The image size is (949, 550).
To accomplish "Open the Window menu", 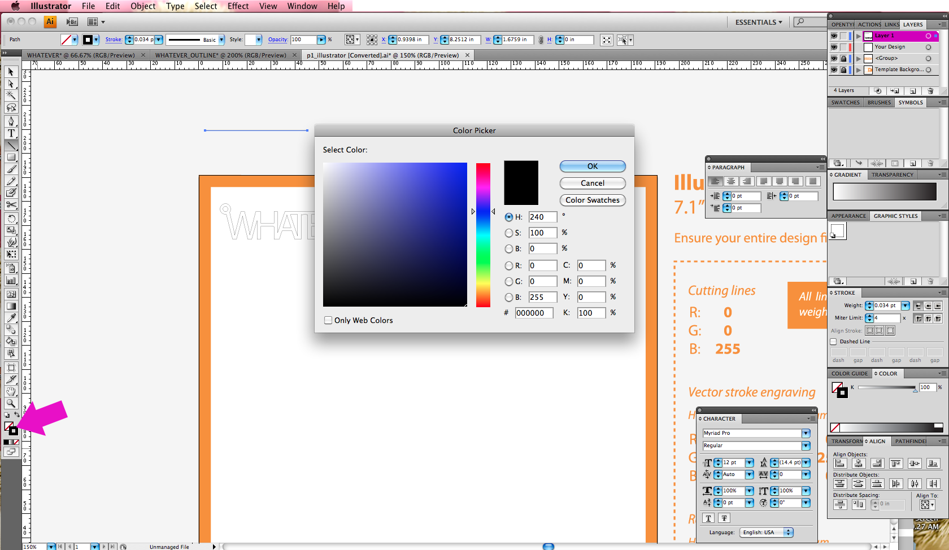I will pos(302,6).
